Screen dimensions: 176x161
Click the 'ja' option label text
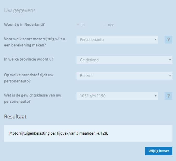83,25
